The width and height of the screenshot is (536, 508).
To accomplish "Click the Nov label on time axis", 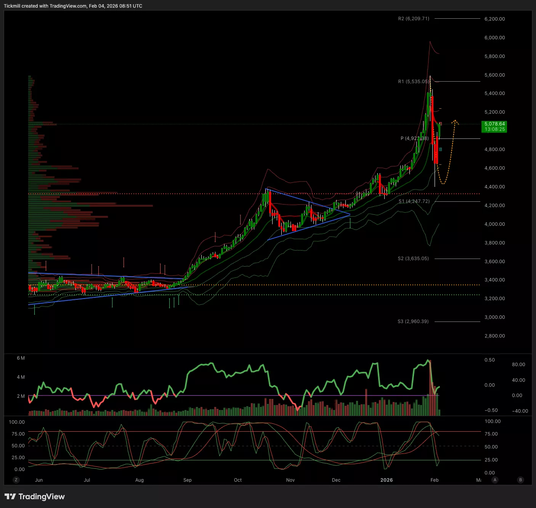I will click(290, 480).
